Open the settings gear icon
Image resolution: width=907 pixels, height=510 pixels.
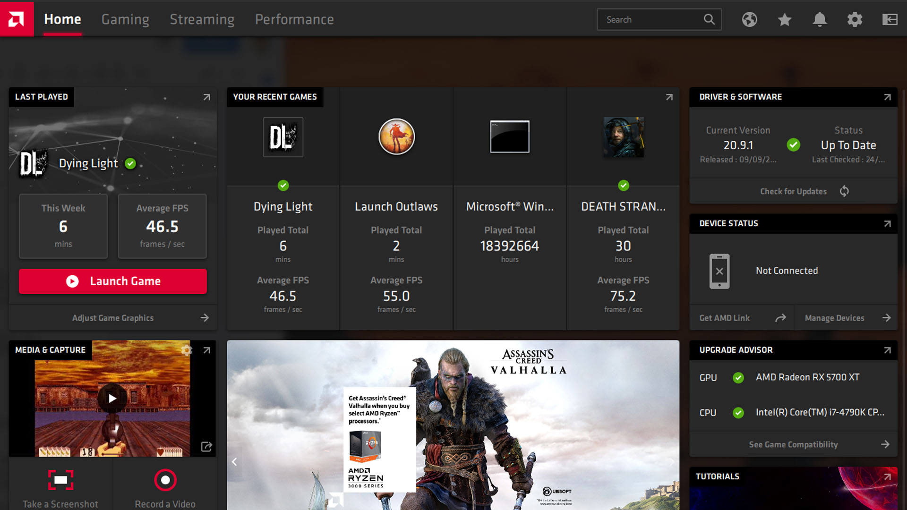point(854,19)
